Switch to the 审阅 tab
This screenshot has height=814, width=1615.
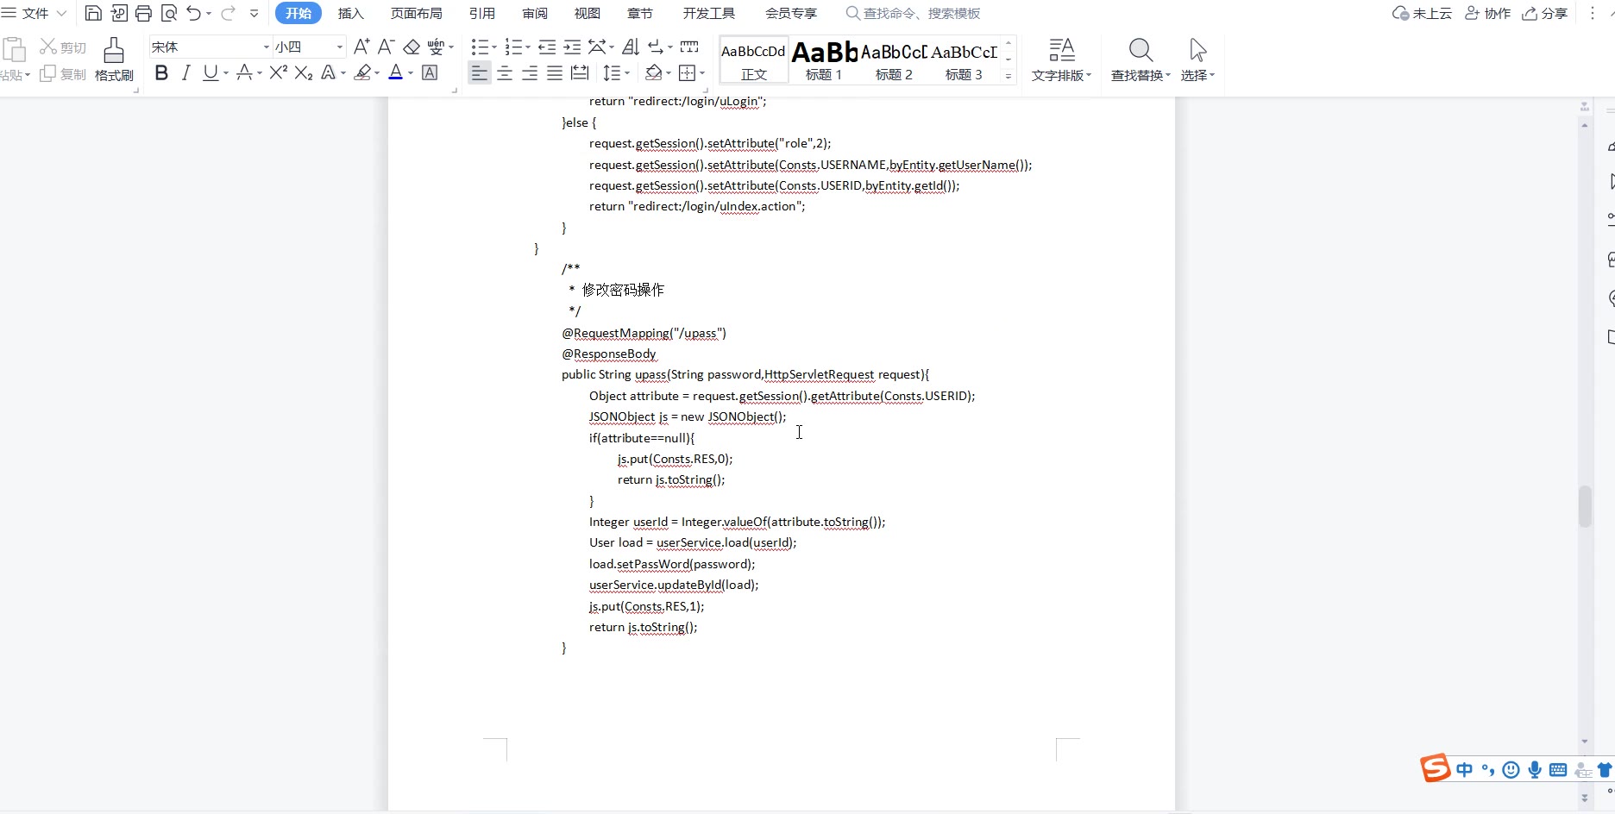point(535,13)
